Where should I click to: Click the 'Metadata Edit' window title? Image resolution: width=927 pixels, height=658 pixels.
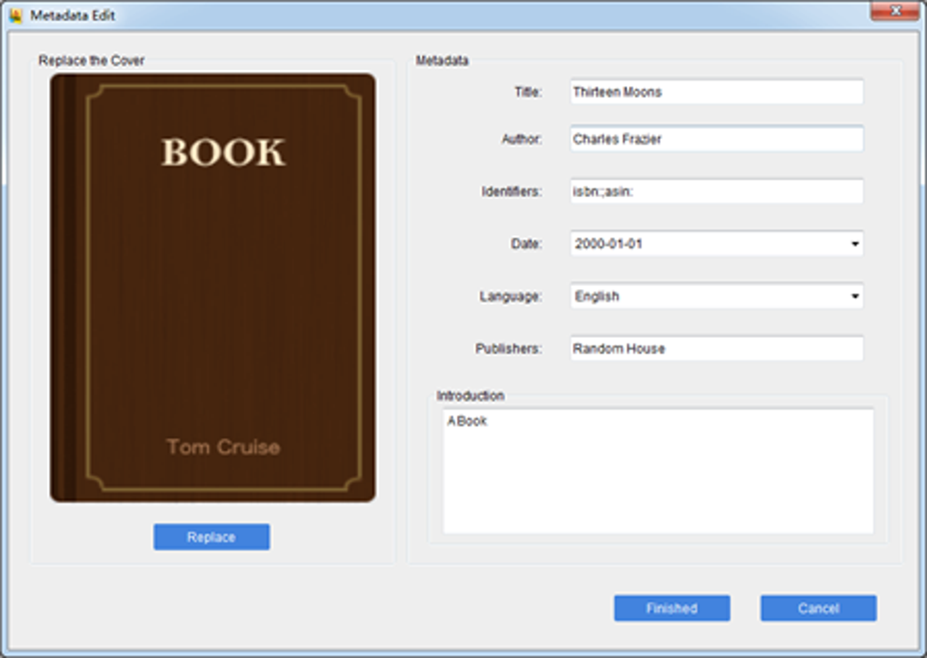point(73,15)
